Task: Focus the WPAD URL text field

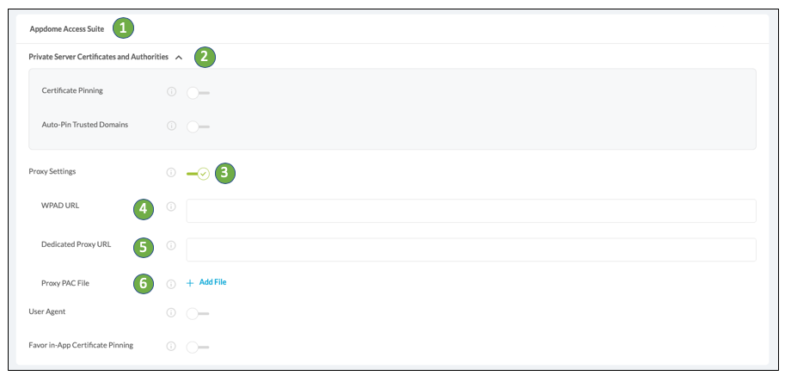Action: click(x=470, y=211)
